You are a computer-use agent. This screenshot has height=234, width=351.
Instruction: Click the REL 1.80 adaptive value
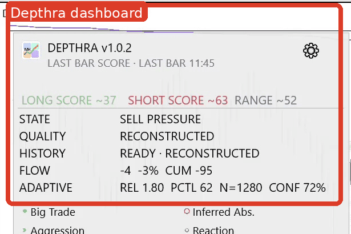tap(142, 188)
